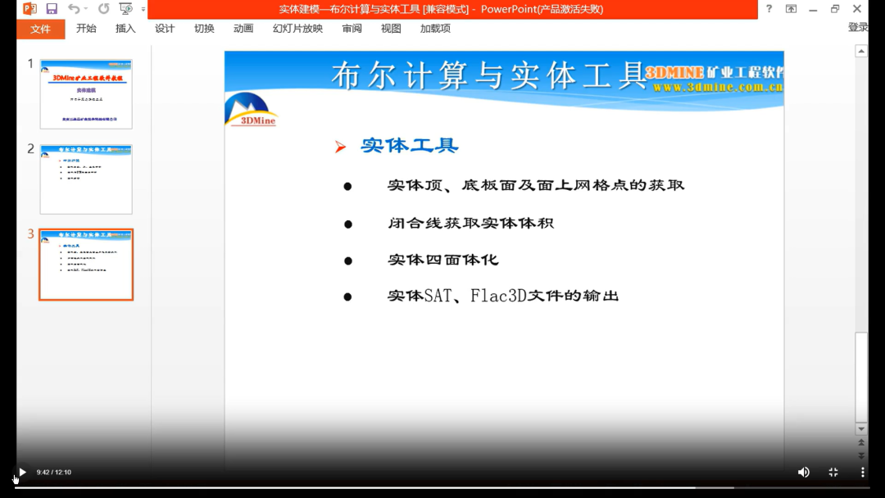Switch to the 幻灯片放映 tab
Viewport: 885px width, 498px height.
pyautogui.click(x=297, y=29)
